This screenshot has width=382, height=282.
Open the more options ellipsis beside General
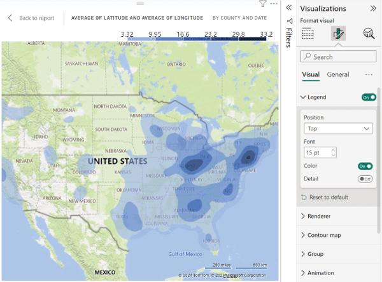pos(369,75)
